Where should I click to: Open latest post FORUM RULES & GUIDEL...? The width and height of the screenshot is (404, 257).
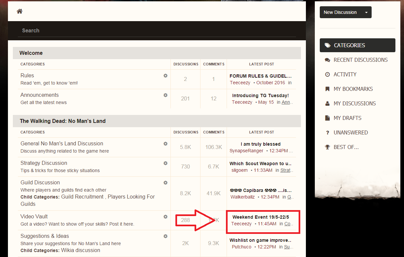point(261,76)
